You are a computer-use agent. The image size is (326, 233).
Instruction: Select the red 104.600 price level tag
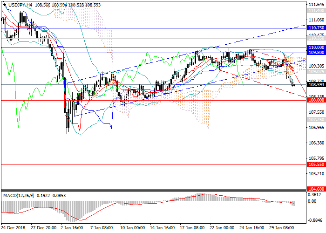[x=315, y=189]
